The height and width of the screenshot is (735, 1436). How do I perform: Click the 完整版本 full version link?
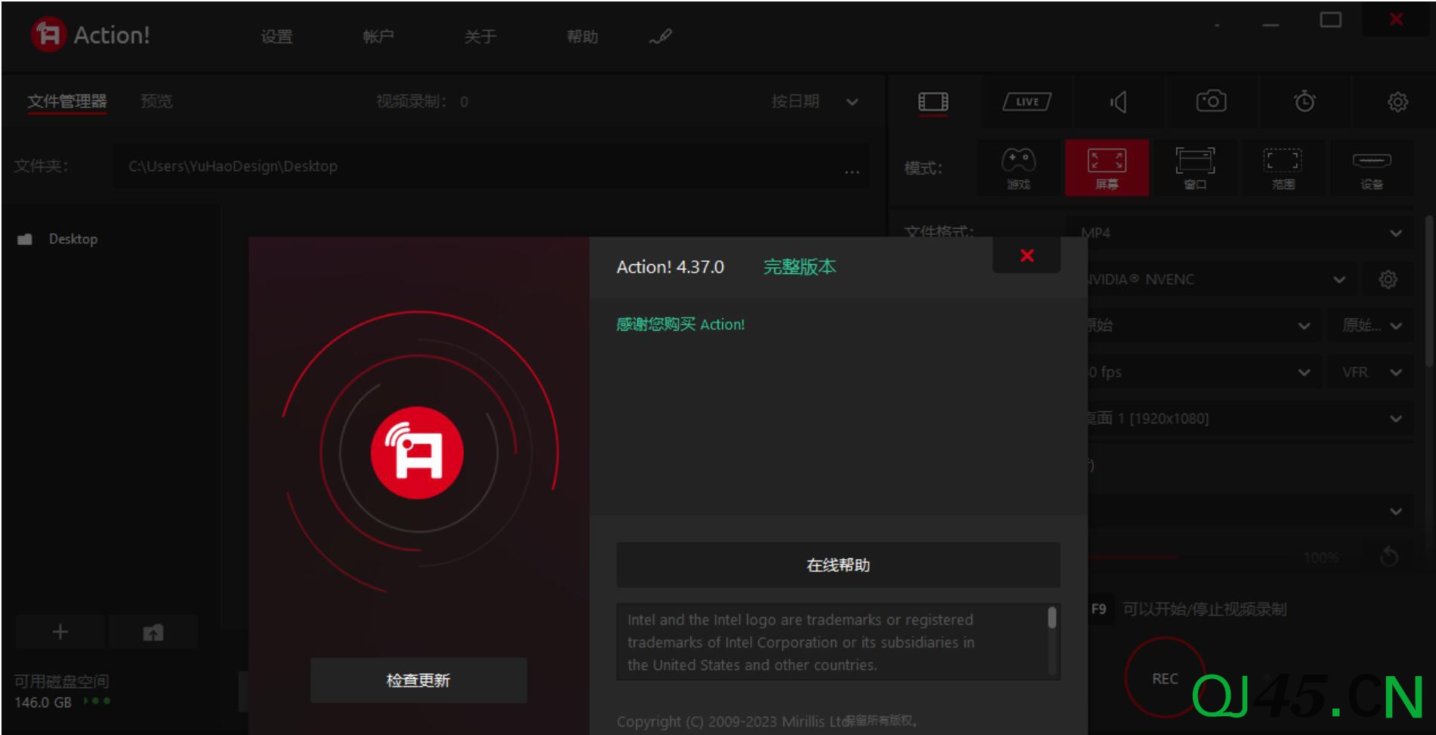click(799, 266)
